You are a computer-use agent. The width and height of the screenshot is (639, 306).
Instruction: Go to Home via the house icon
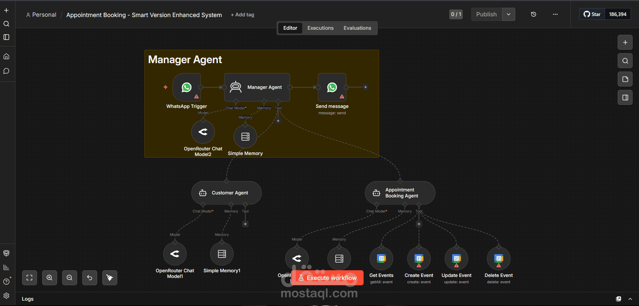pos(6,56)
